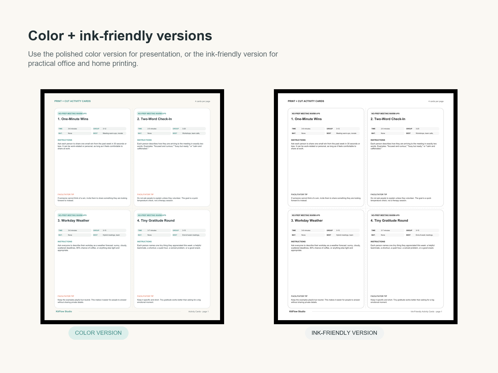Select '2. Two-Word Check-In' title in color version
Image resolution: width=498 pixels, height=373 pixels.
click(x=154, y=119)
